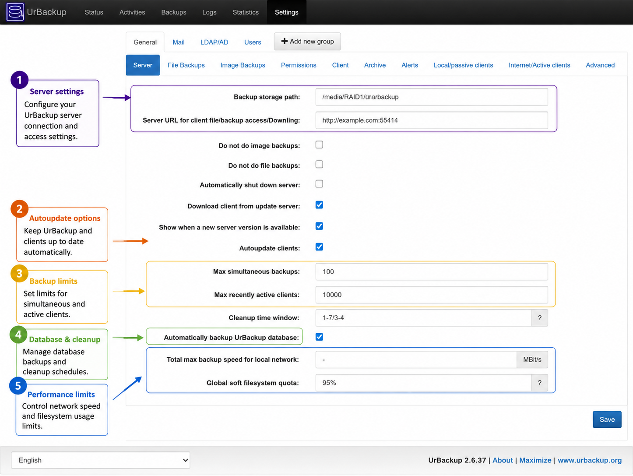View the Statistics page

point(246,12)
